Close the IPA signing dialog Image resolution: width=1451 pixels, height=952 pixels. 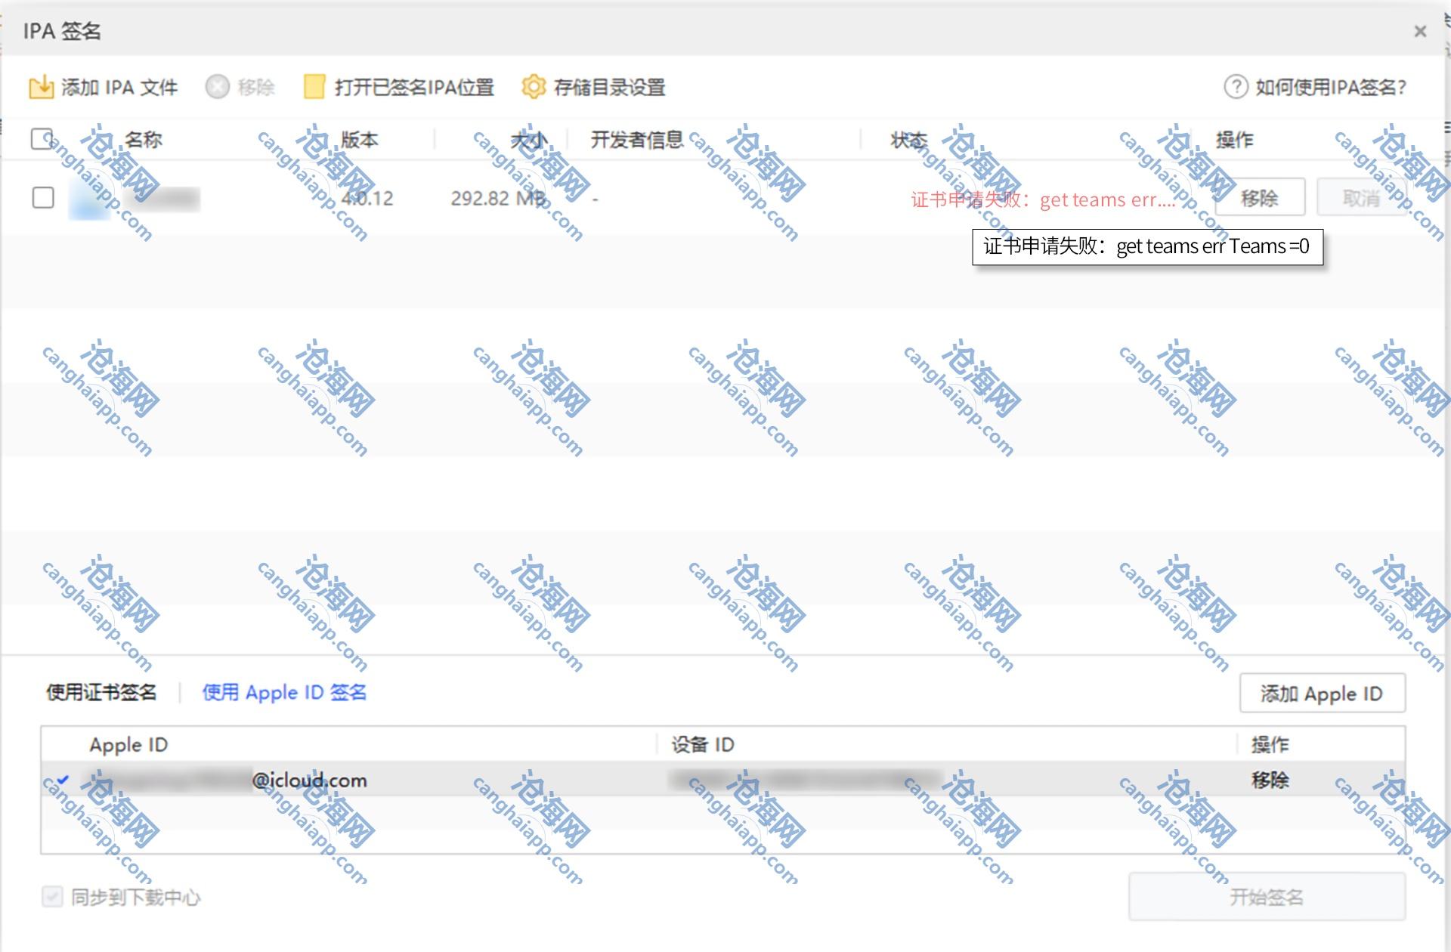pyautogui.click(x=1420, y=31)
